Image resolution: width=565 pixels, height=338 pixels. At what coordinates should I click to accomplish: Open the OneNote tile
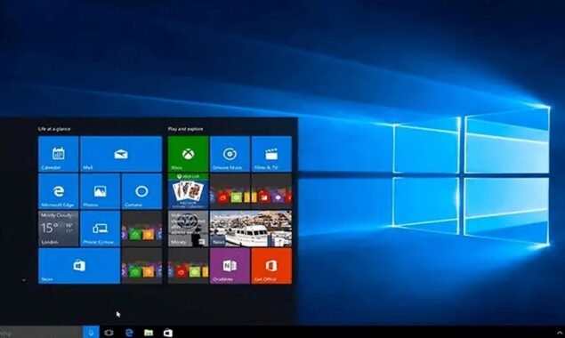tap(230, 266)
